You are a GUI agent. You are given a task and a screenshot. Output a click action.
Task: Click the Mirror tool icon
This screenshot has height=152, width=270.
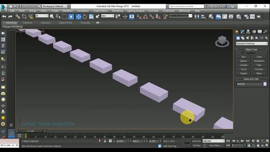coord(197,16)
